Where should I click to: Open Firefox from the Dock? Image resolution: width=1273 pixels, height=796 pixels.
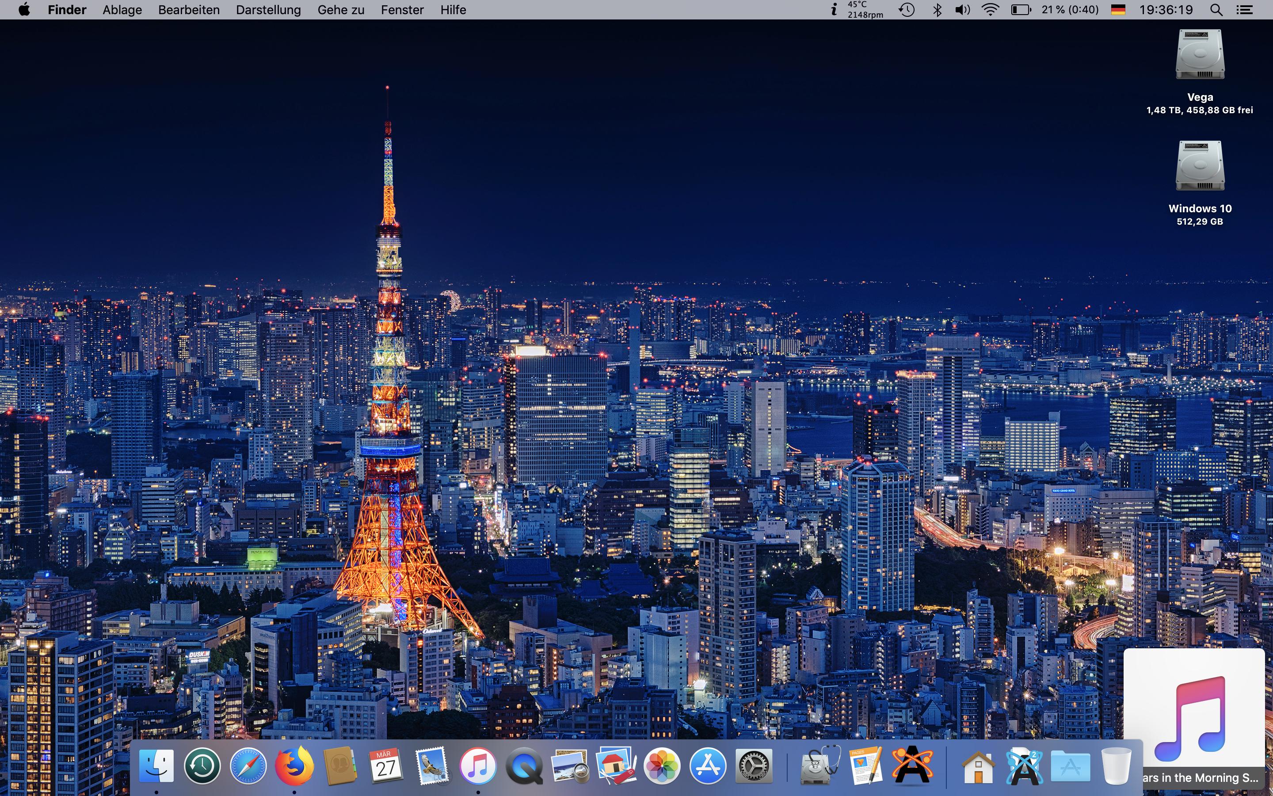pyautogui.click(x=293, y=766)
